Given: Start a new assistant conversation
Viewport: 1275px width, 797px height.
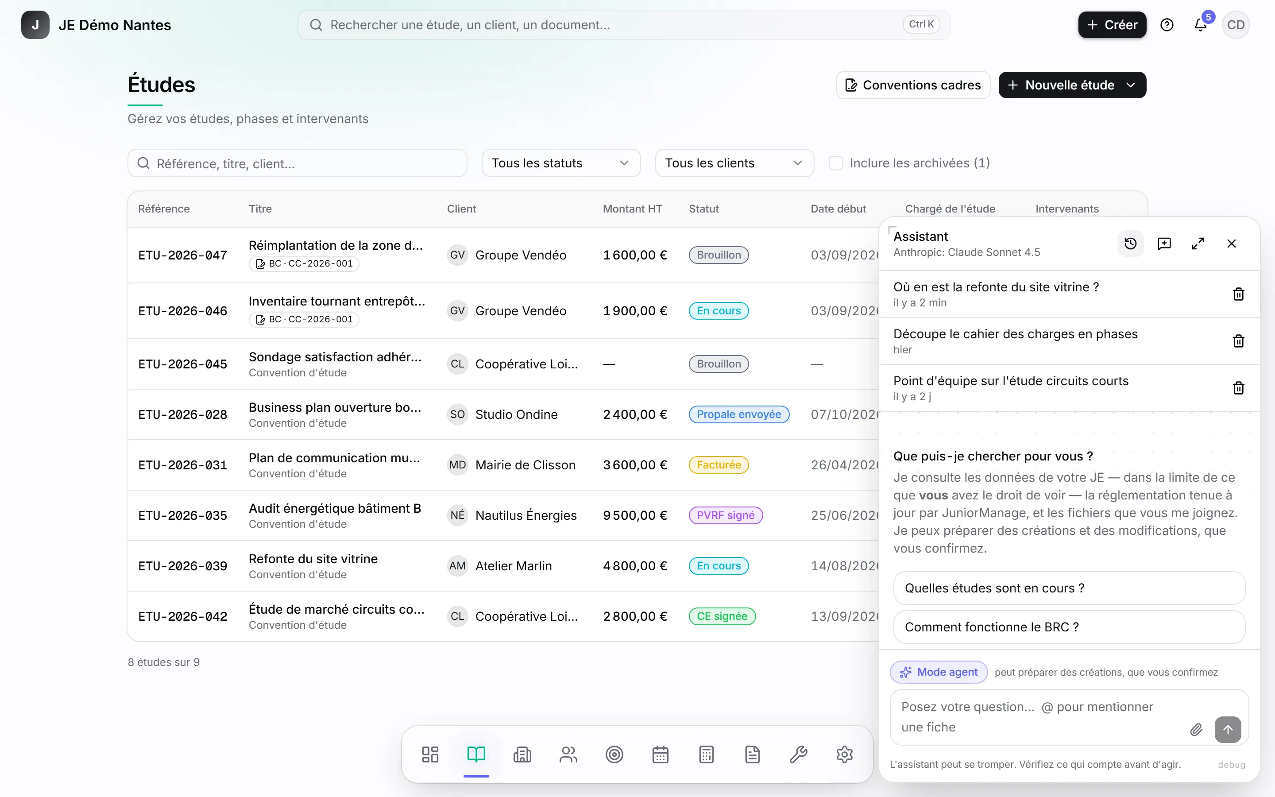Looking at the screenshot, I should pyautogui.click(x=1164, y=244).
